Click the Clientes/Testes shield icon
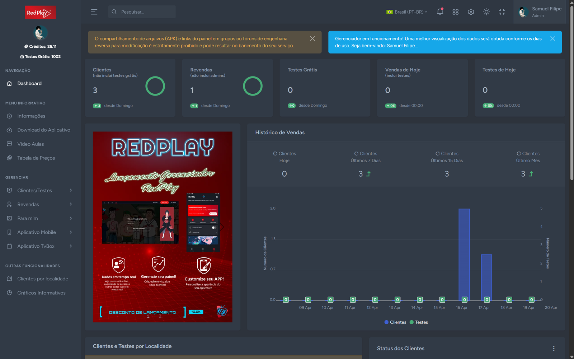 tap(9, 190)
